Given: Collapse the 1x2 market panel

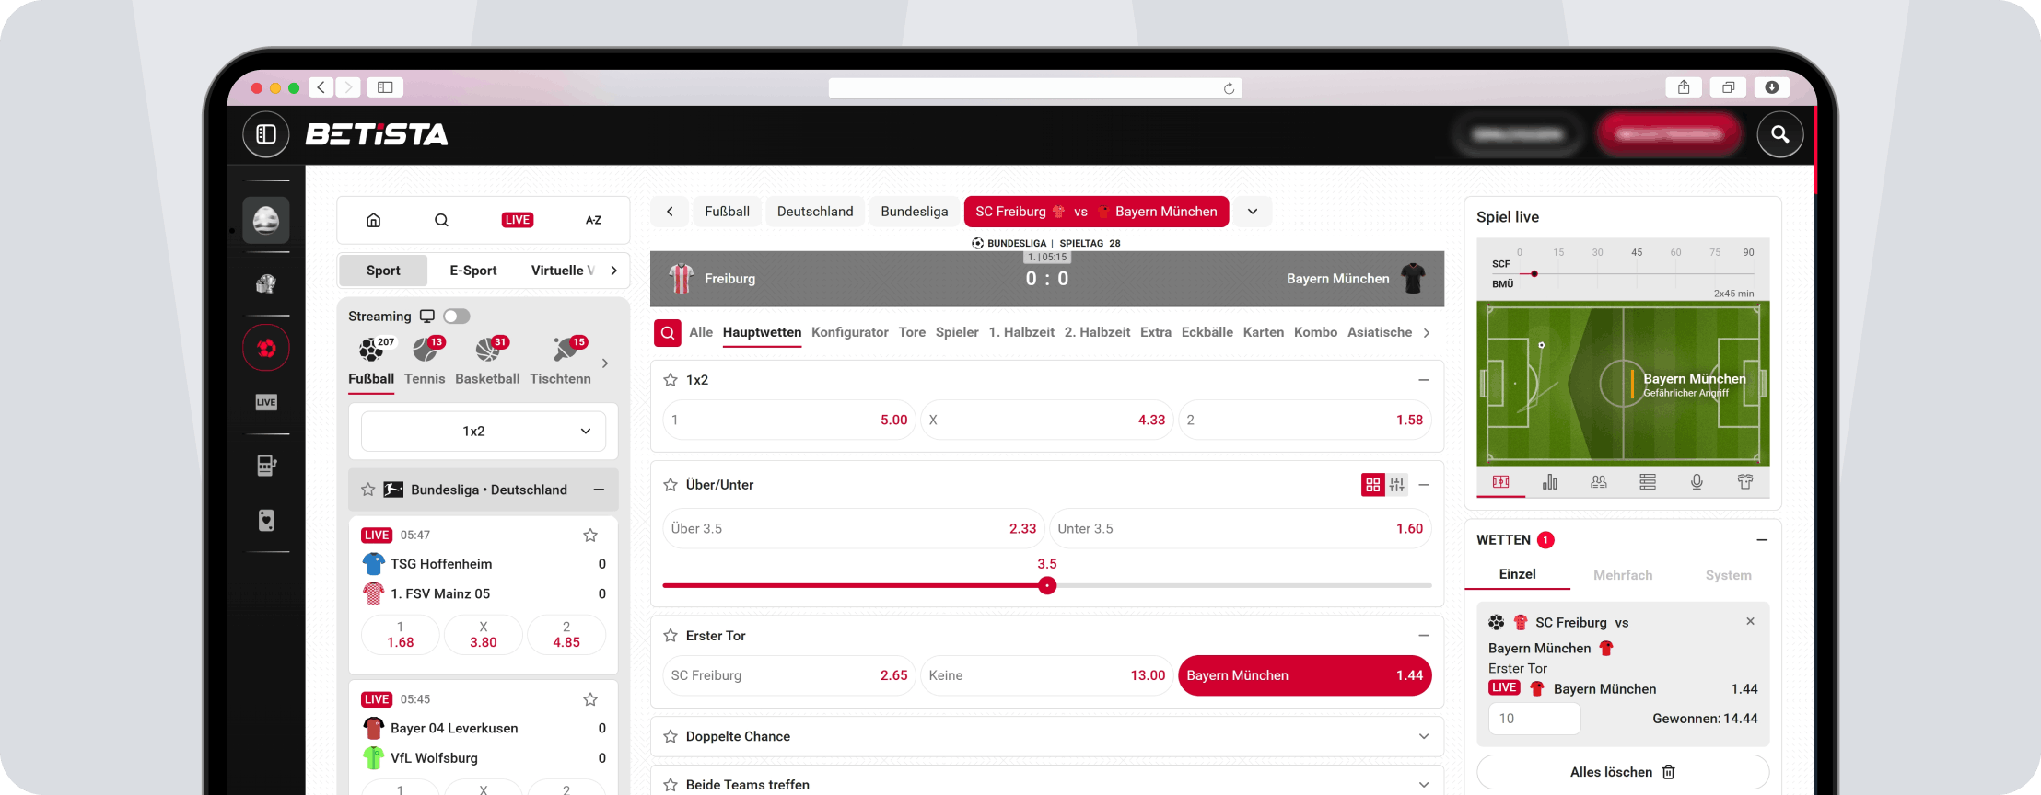Looking at the screenshot, I should click(1424, 380).
